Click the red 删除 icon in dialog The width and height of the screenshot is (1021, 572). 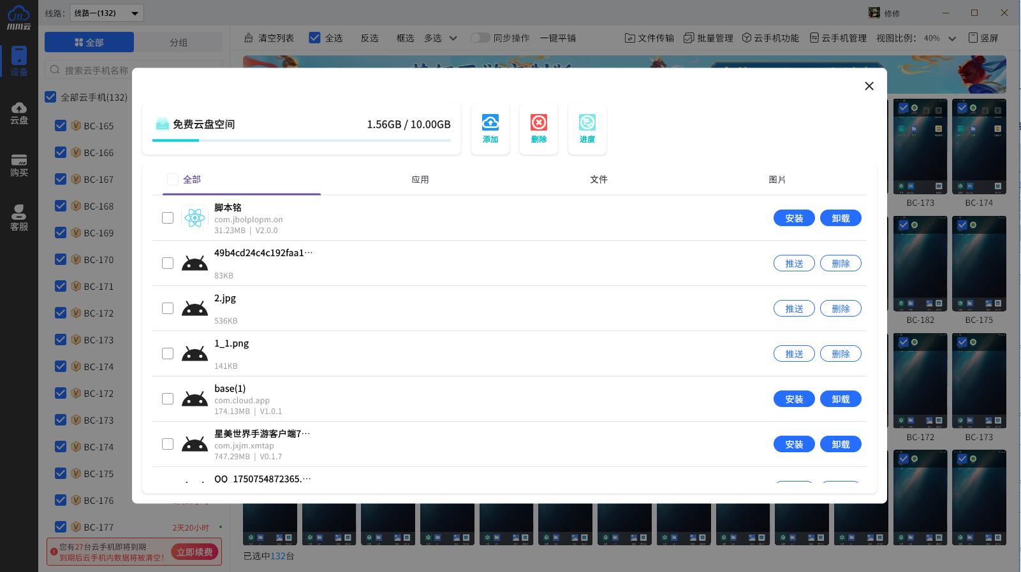(x=538, y=123)
